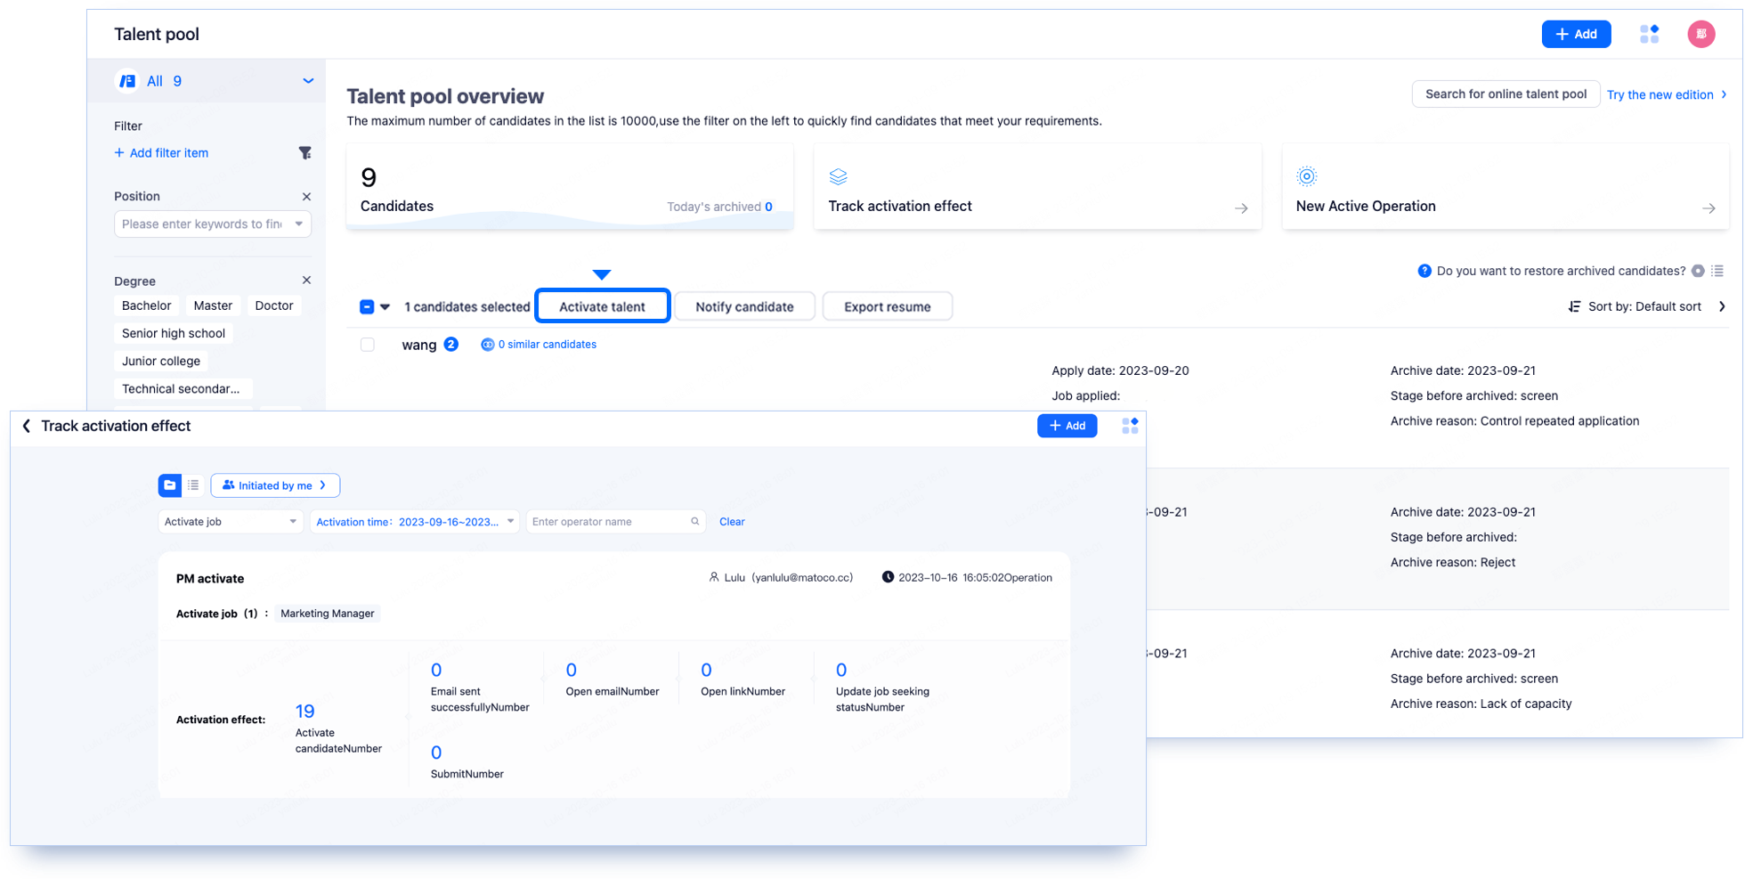Click the search icon in operator name field

(695, 522)
